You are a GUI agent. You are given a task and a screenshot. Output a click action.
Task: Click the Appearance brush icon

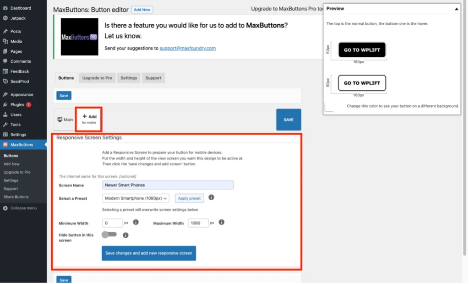[5, 95]
